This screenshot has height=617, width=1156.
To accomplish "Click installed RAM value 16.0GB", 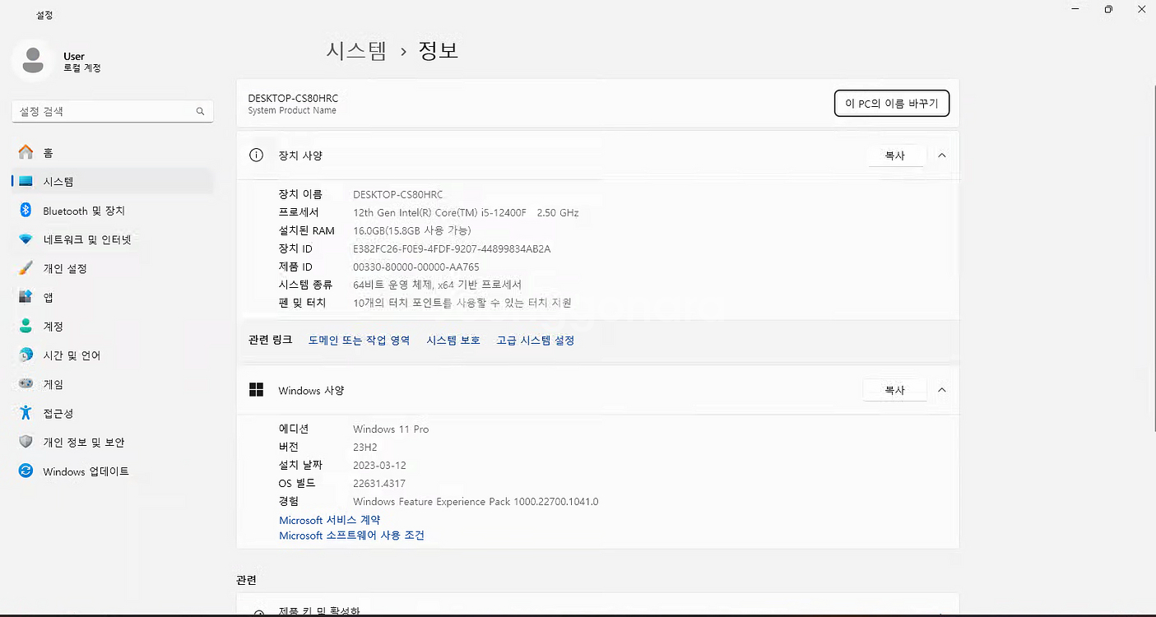I will [414, 230].
